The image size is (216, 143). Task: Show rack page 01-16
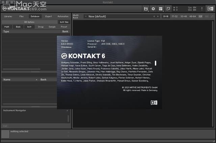pyautogui.click(x=166, y=16)
